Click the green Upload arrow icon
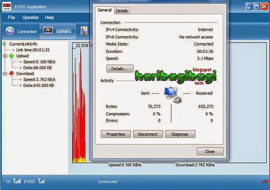The image size is (270, 190). click(x=11, y=56)
